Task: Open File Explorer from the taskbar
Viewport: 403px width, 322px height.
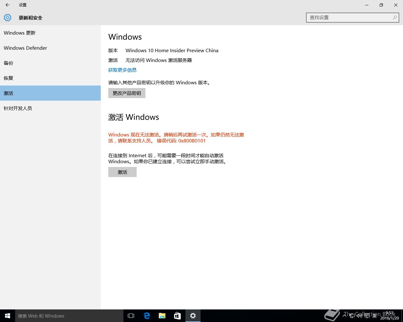Action: point(162,316)
